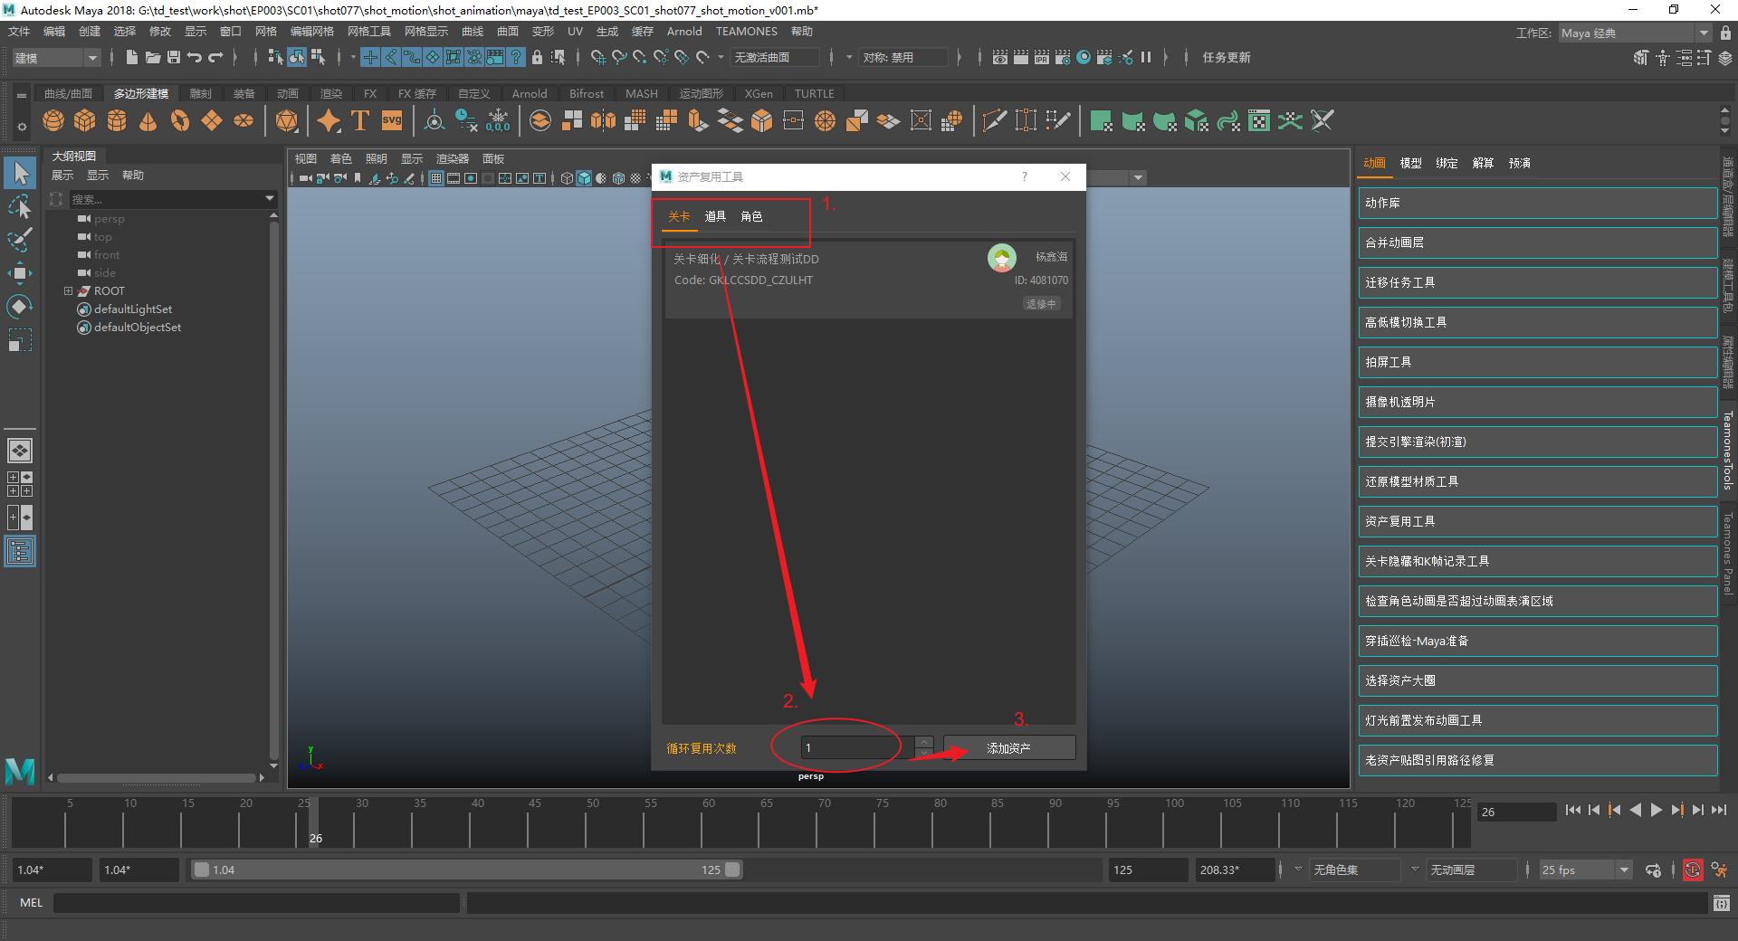Viewport: 1738px width, 941px height.
Task: Click the 添加资产 button
Action: pyautogui.click(x=1008, y=748)
